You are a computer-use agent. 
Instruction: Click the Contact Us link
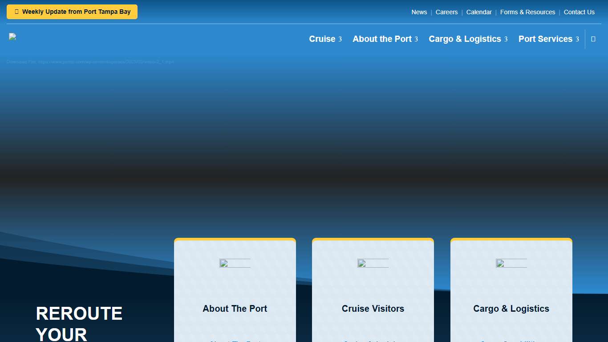click(x=579, y=12)
